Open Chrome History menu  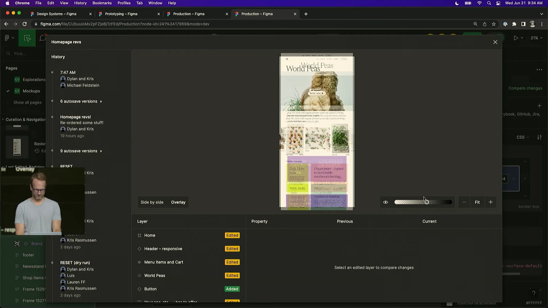(80, 3)
